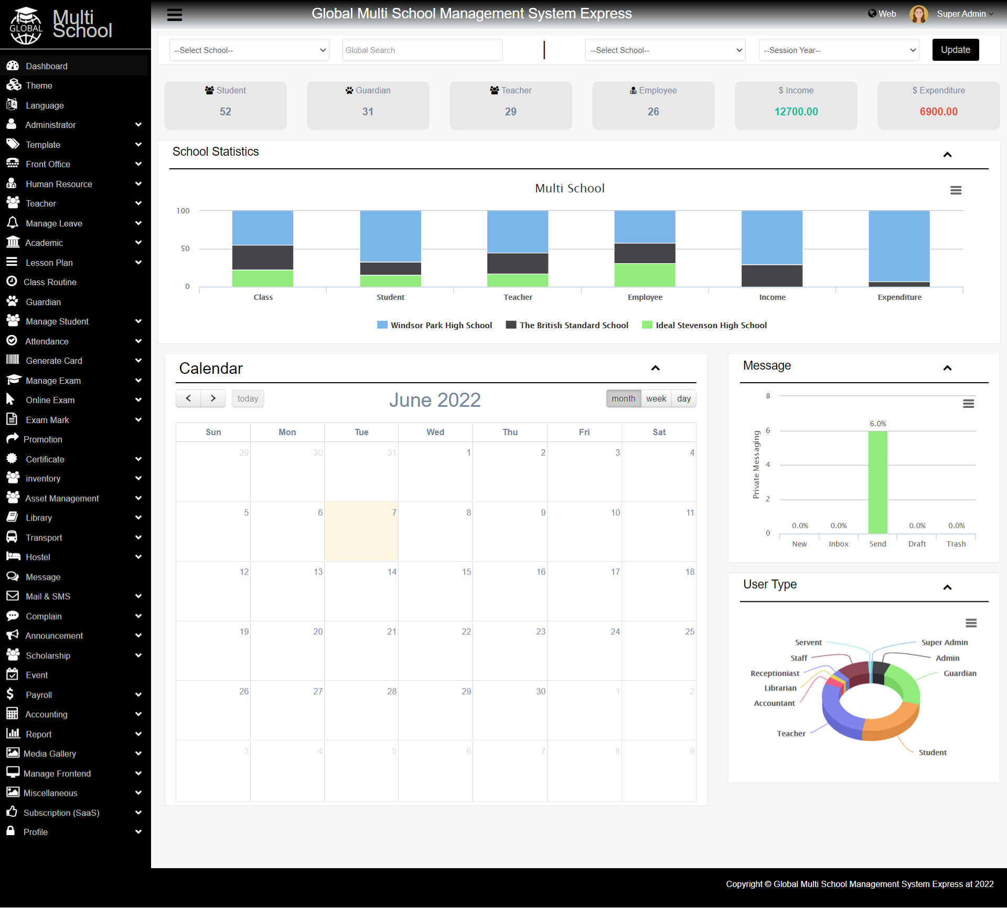Open the Session Year dropdown
Image resolution: width=1007 pixels, height=908 pixels.
(x=839, y=50)
